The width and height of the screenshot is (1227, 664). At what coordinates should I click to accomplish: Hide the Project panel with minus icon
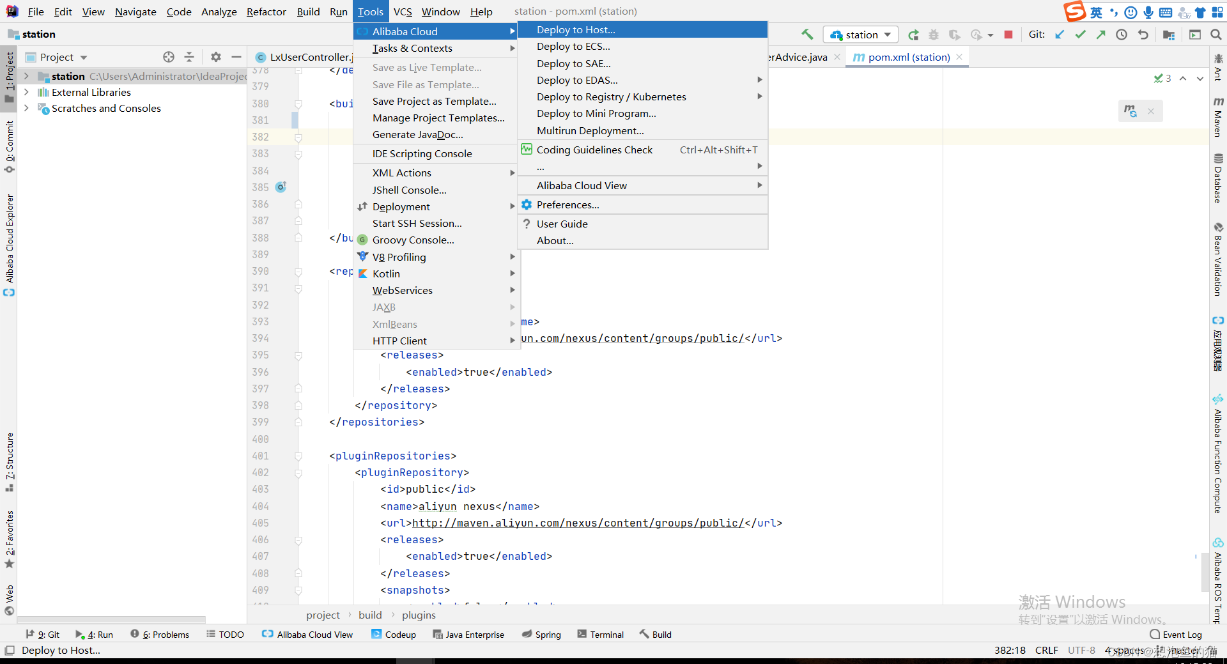click(x=236, y=57)
